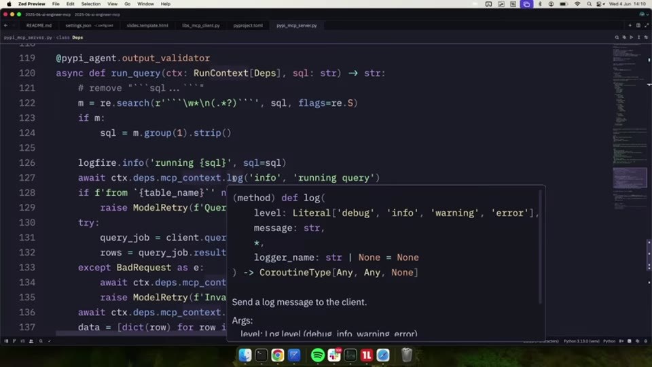This screenshot has height=367, width=652.
Task: Click the minimap highlighted viewport region
Action: (x=630, y=177)
